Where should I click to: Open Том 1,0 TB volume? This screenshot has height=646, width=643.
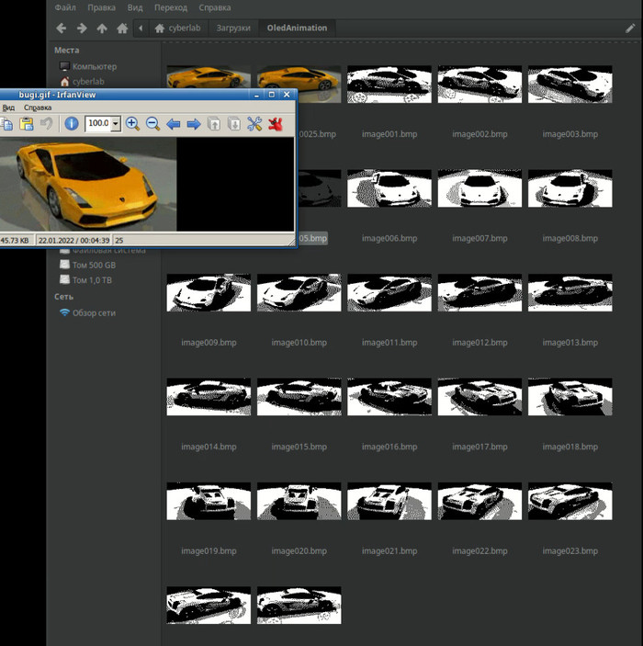pos(85,280)
